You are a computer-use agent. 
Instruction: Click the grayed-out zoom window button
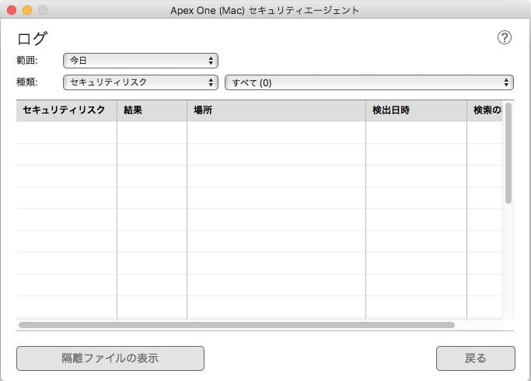point(42,10)
